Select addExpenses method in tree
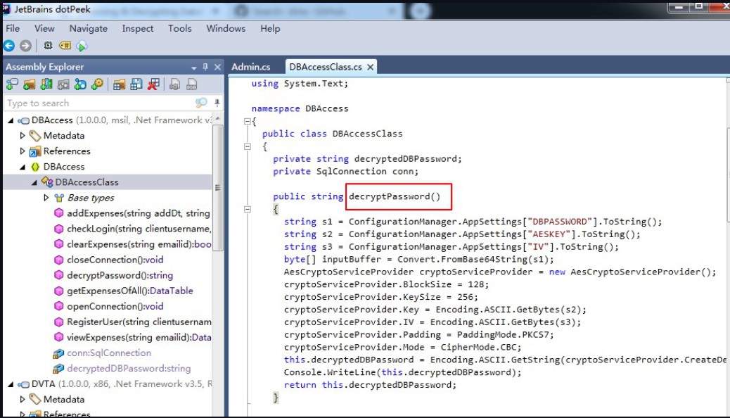Screen dimensions: 730x418 [139, 213]
